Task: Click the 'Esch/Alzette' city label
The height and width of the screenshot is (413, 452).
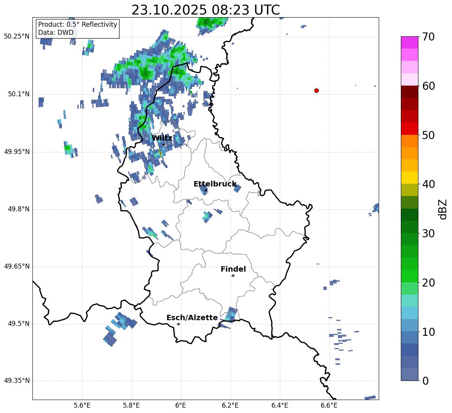Action: click(192, 317)
